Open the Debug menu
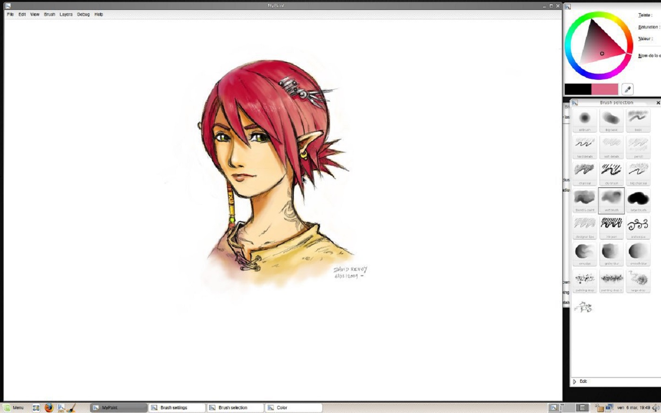This screenshot has height=413, width=661. pos(83,14)
